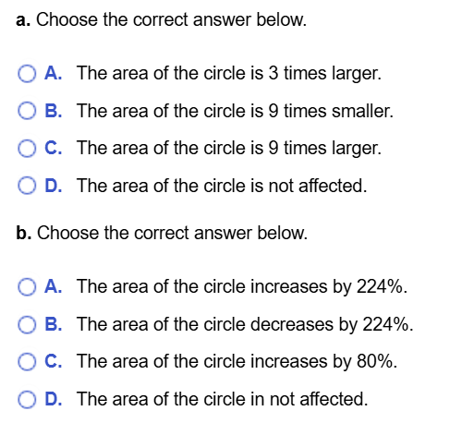Viewport: 474px width, 423px height.
Task: Pick part a 'is not affected' radio button
Action: point(27,186)
